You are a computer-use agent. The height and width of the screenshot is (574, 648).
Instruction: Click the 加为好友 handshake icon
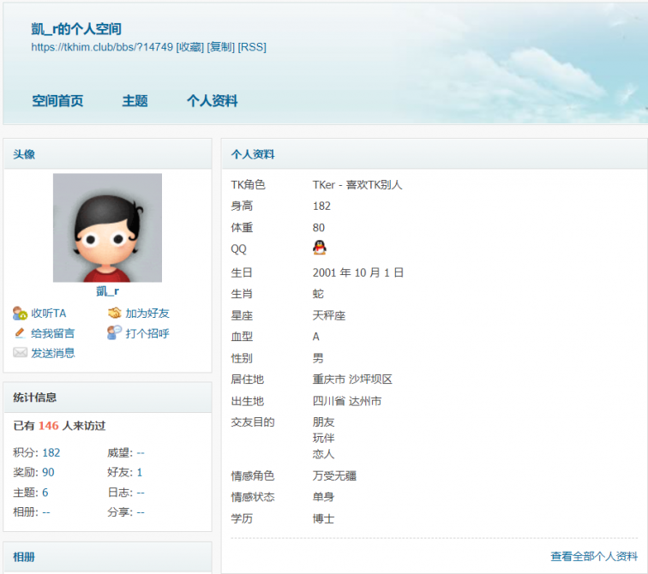(x=114, y=313)
